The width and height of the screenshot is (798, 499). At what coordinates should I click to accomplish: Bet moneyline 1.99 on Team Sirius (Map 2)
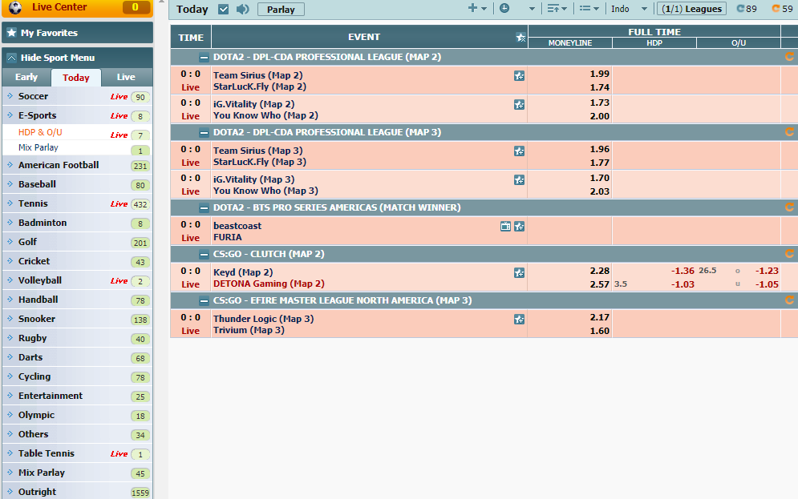click(600, 74)
